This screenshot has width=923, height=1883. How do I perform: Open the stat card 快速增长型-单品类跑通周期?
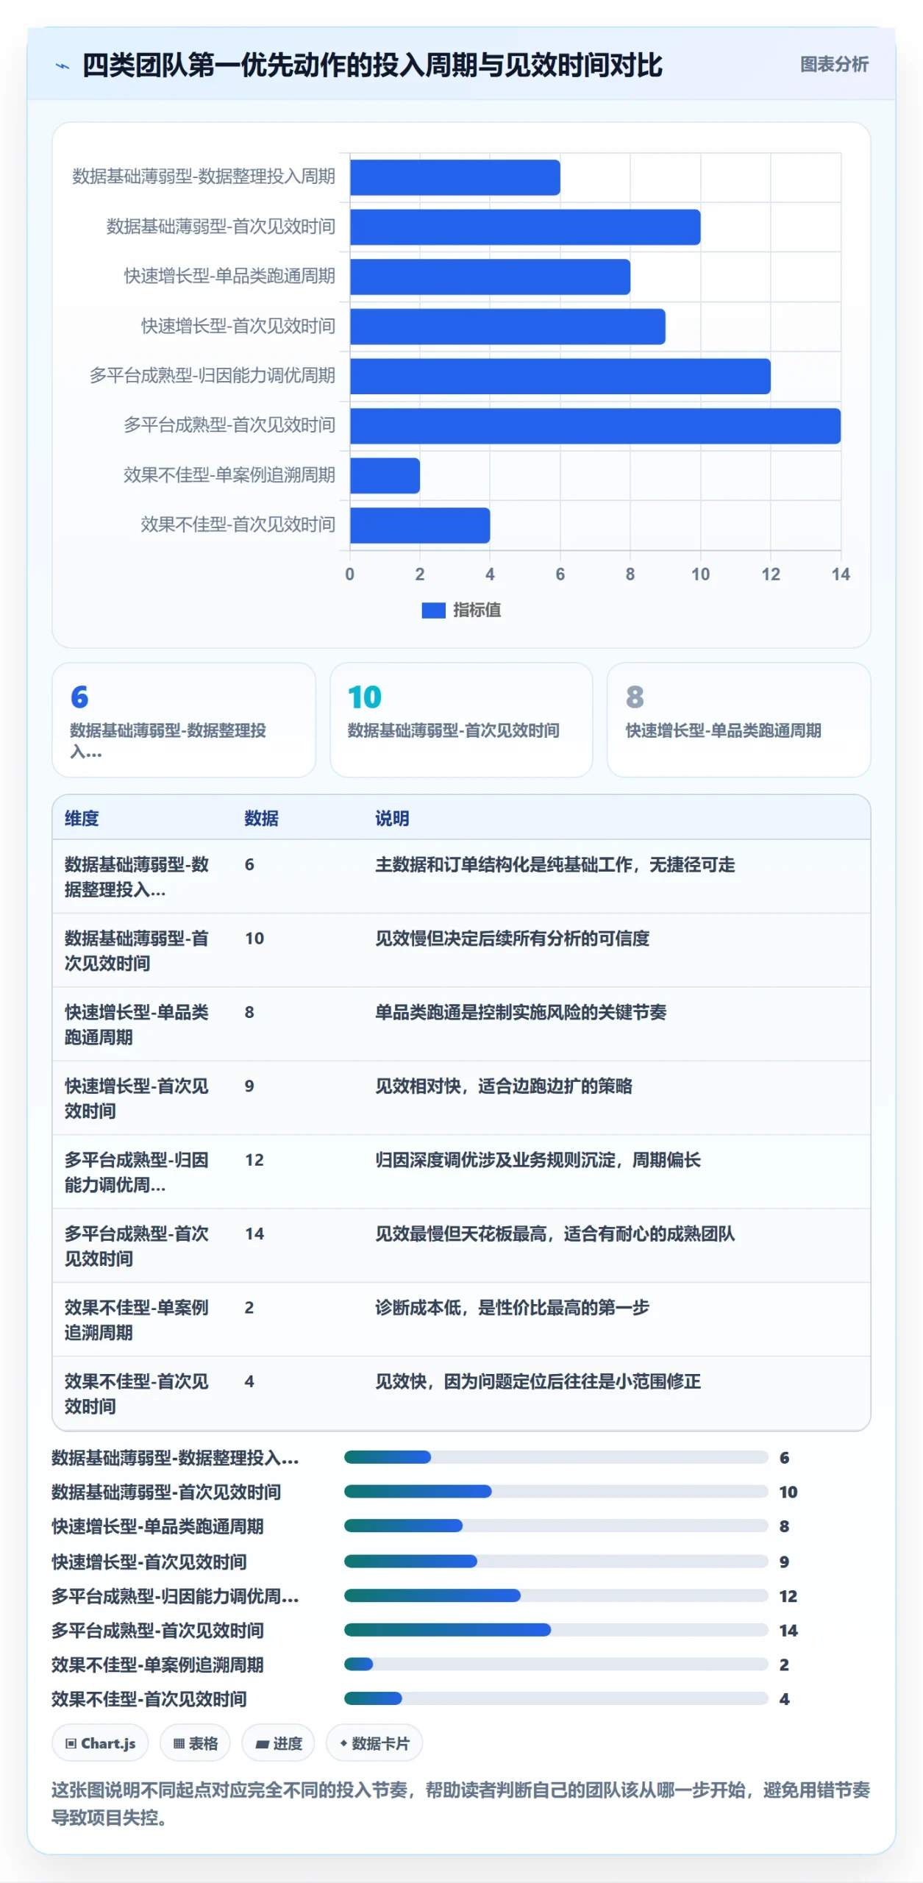pyautogui.click(x=738, y=720)
